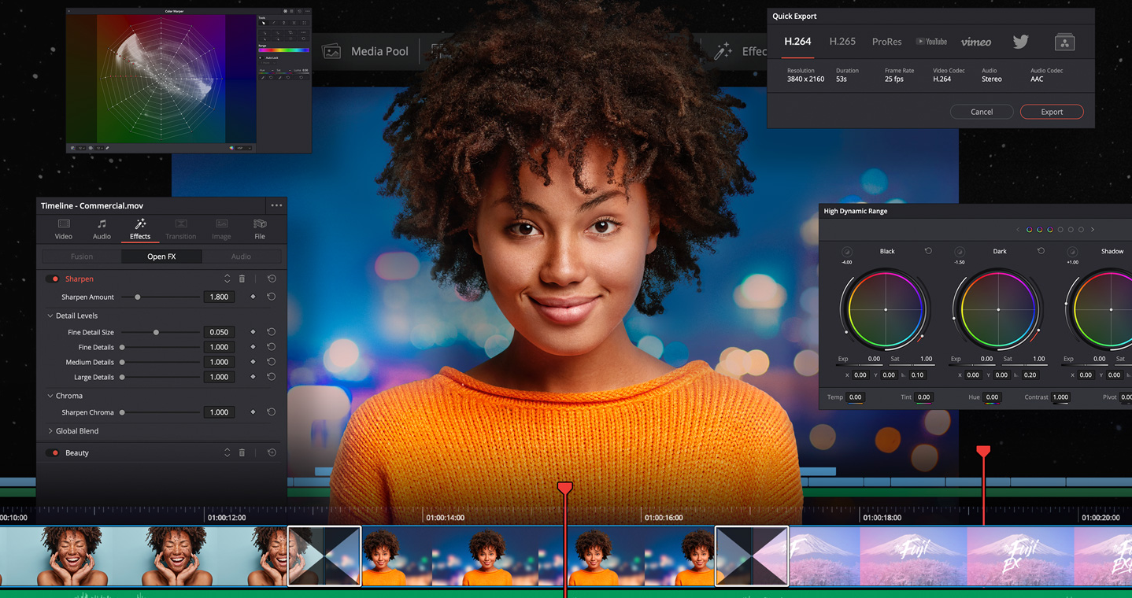Screen dimensions: 1132x598
Task: Disable the Sharpen effect toggle
Action: coord(53,279)
